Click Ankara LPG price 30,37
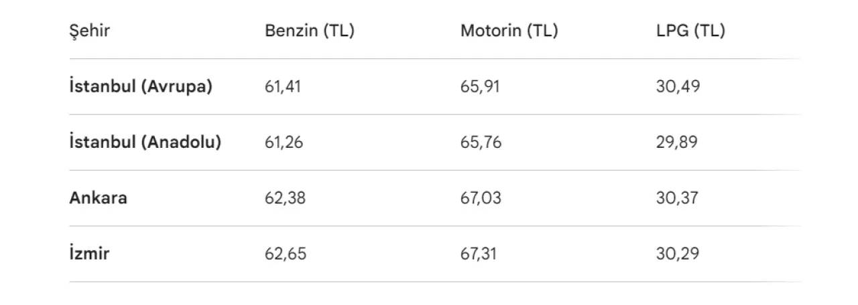 677,199
